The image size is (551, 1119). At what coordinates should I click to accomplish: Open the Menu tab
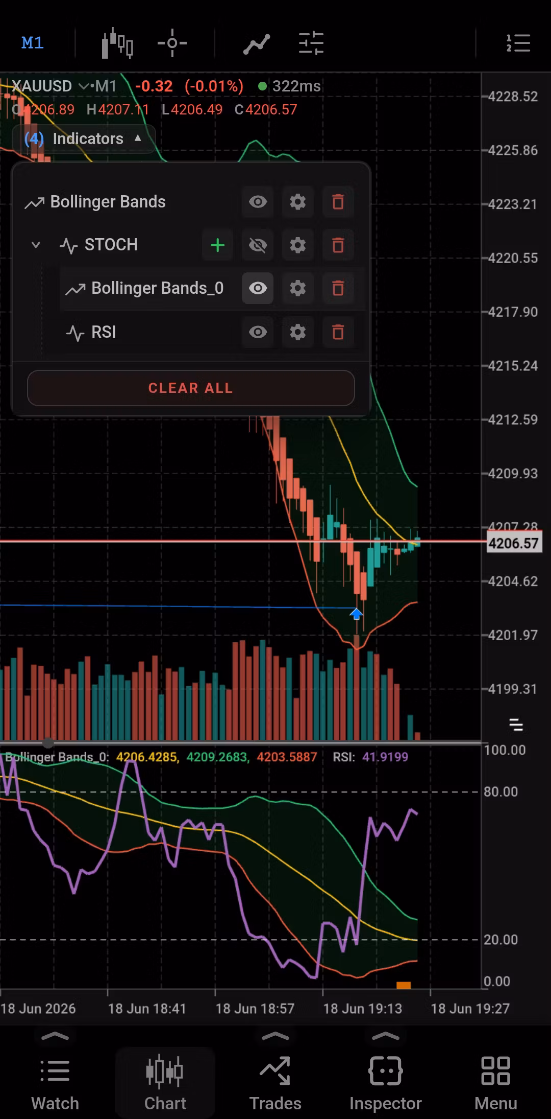pos(496,1083)
